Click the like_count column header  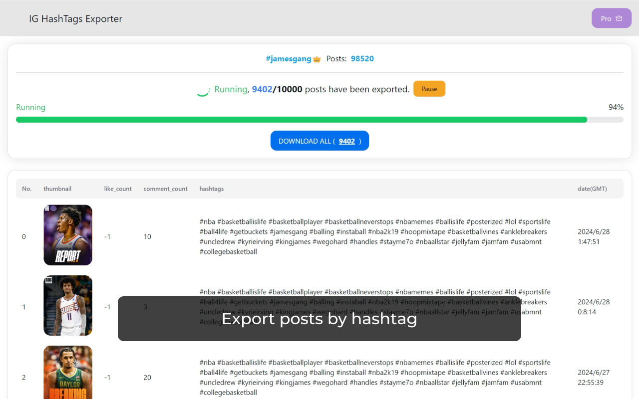[x=118, y=189]
